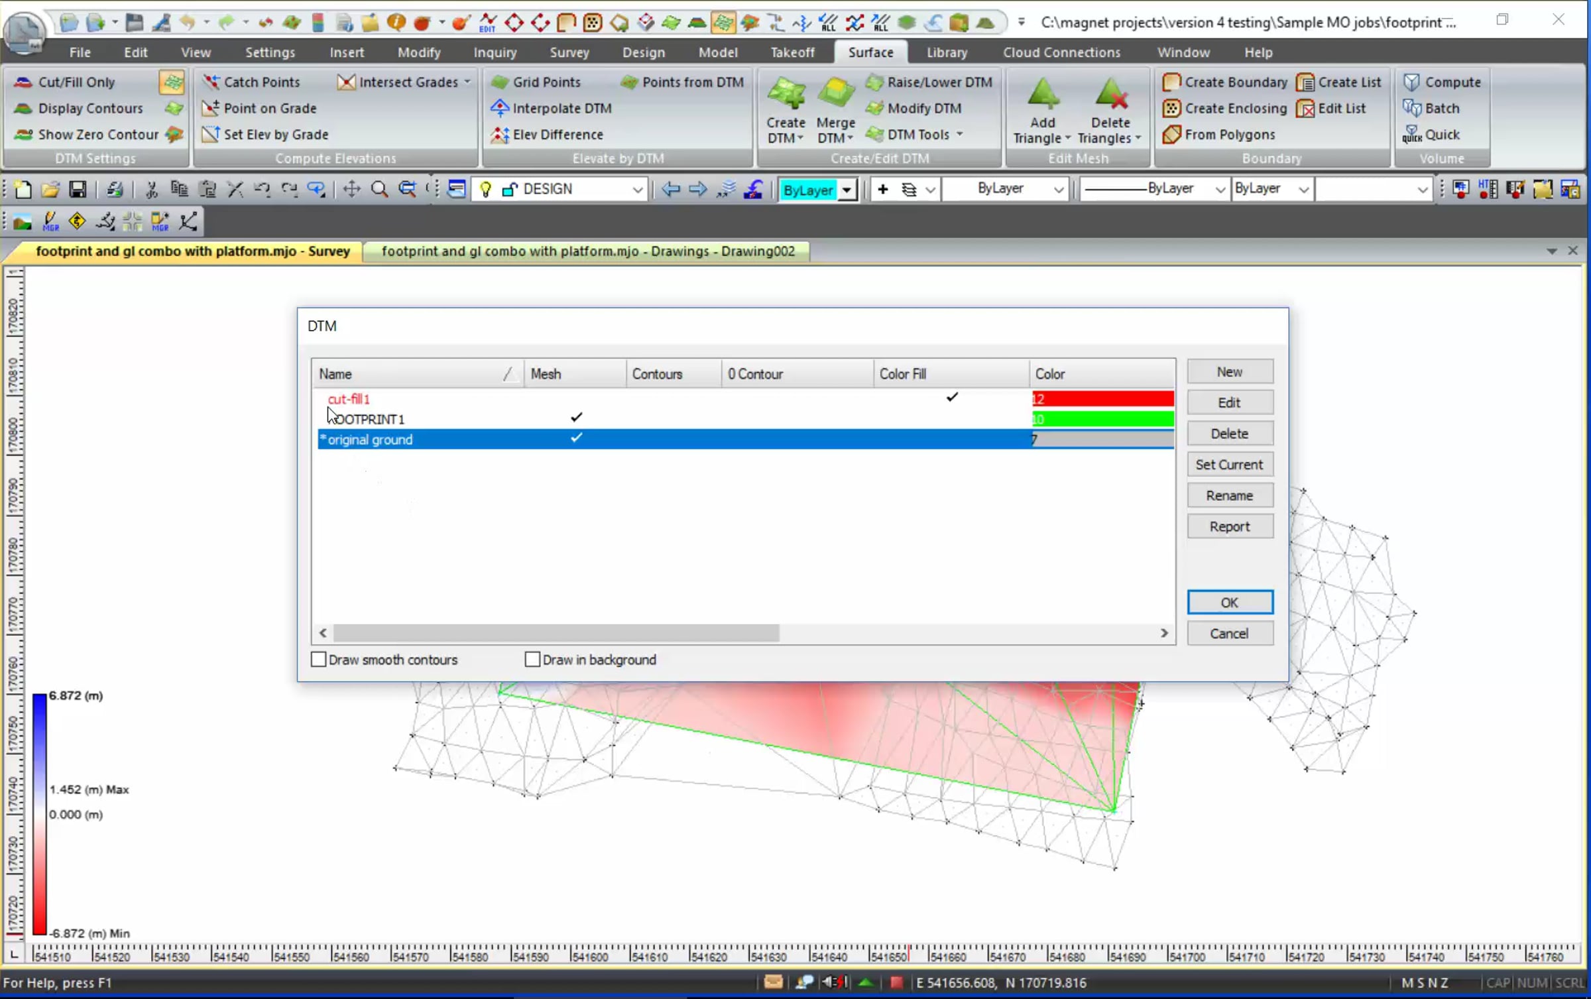Expand the DTM Tools dropdown

[960, 135]
